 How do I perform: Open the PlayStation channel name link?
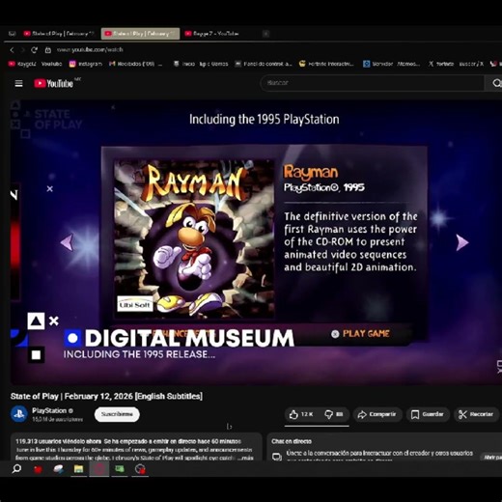pyautogui.click(x=49, y=410)
